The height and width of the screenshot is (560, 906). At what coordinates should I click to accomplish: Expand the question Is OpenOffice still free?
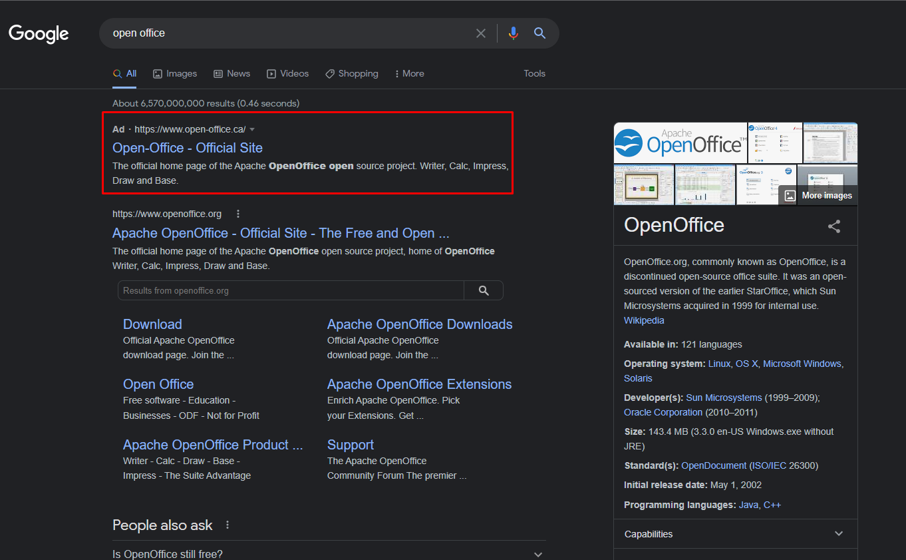point(329,554)
